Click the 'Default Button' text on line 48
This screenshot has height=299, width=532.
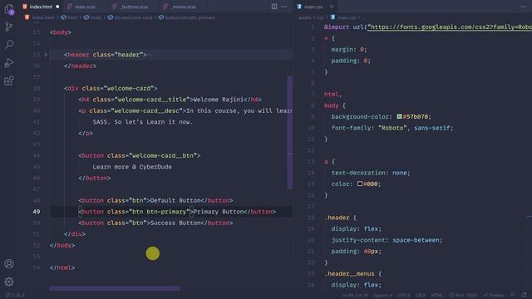click(175, 200)
